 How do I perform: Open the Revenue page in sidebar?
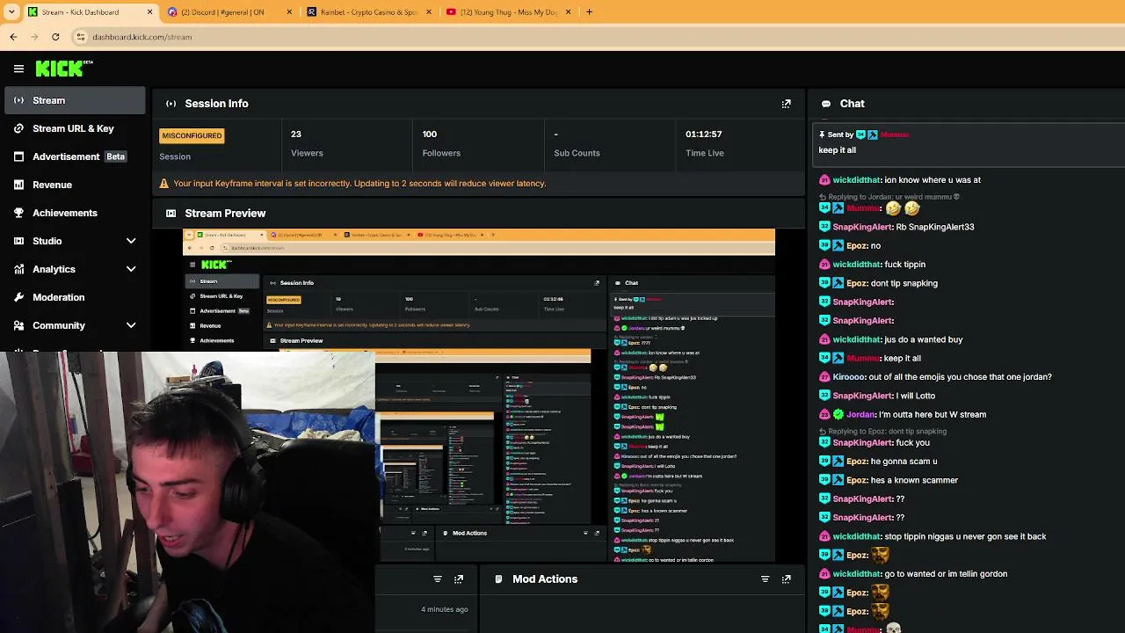(x=73, y=185)
